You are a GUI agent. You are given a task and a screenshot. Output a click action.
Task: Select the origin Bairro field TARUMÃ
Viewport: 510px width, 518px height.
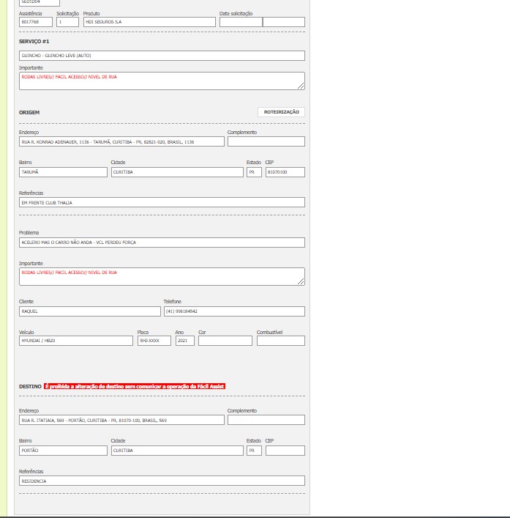coord(63,172)
